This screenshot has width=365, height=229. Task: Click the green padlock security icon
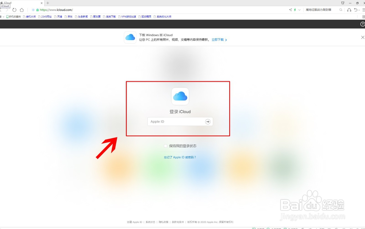38,10
